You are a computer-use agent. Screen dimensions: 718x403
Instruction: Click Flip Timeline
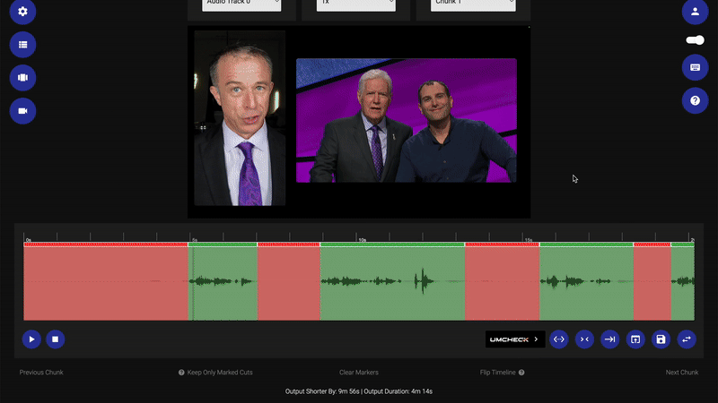coord(498,373)
